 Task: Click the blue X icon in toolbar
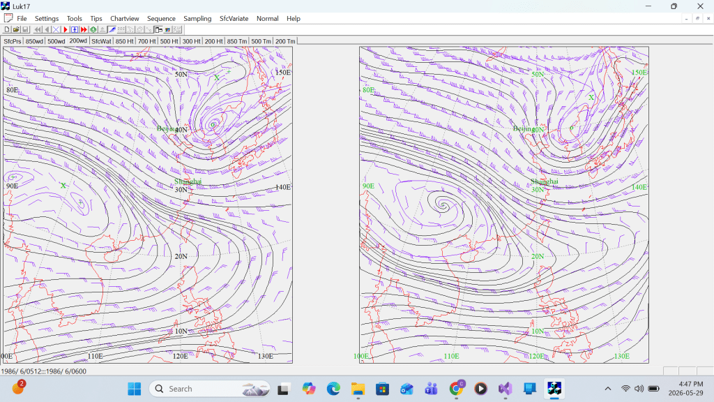pyautogui.click(x=56, y=29)
